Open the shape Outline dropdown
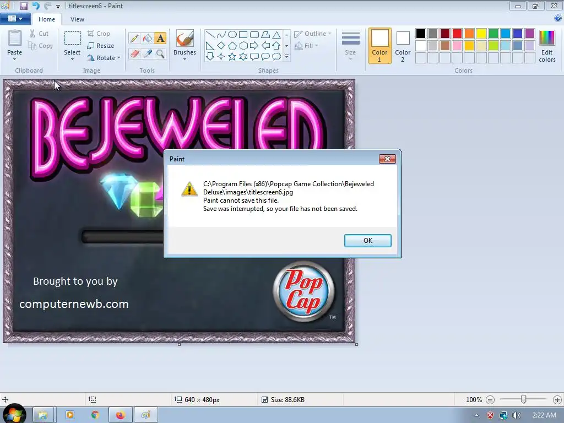 click(313, 34)
